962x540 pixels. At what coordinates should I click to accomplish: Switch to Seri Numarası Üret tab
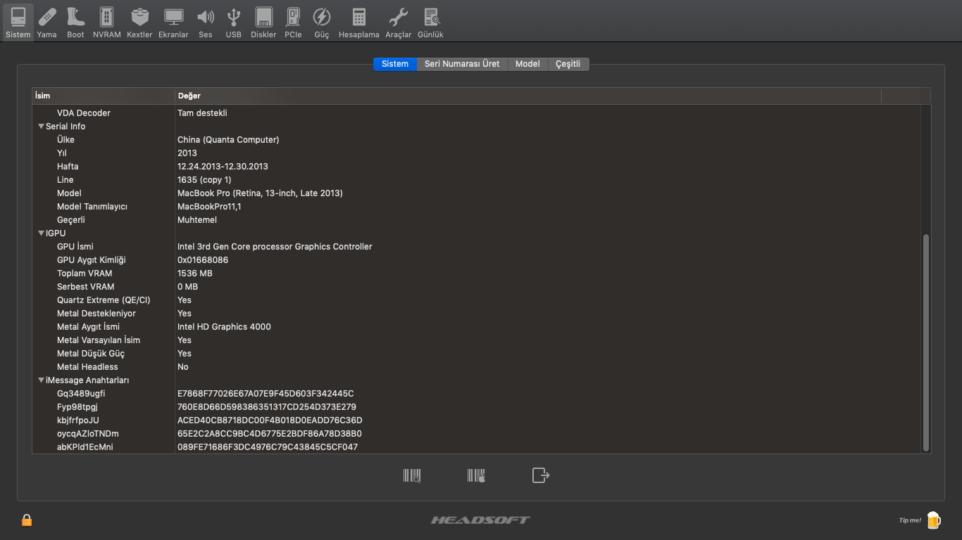(461, 64)
